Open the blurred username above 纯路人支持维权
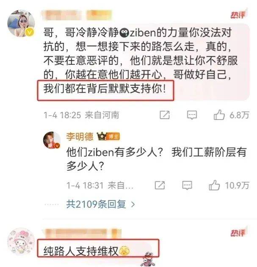Image resolution: width=257 pixels, height=267 pixels. (82, 234)
